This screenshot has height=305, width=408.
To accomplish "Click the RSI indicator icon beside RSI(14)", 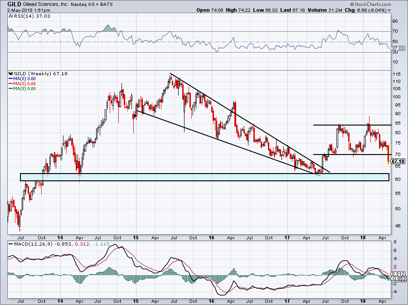I will click(x=10, y=16).
